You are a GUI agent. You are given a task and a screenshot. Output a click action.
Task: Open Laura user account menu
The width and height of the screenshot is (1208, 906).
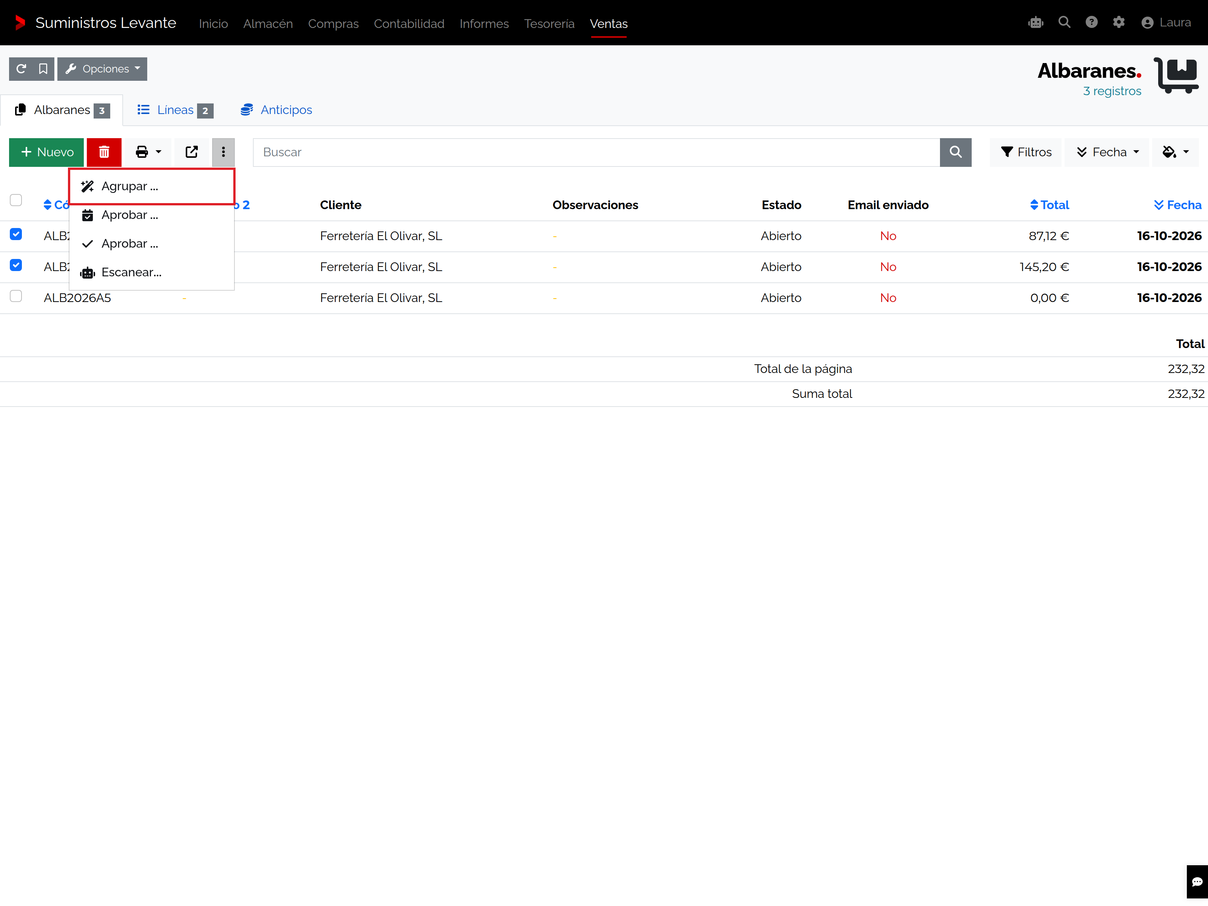(x=1166, y=22)
